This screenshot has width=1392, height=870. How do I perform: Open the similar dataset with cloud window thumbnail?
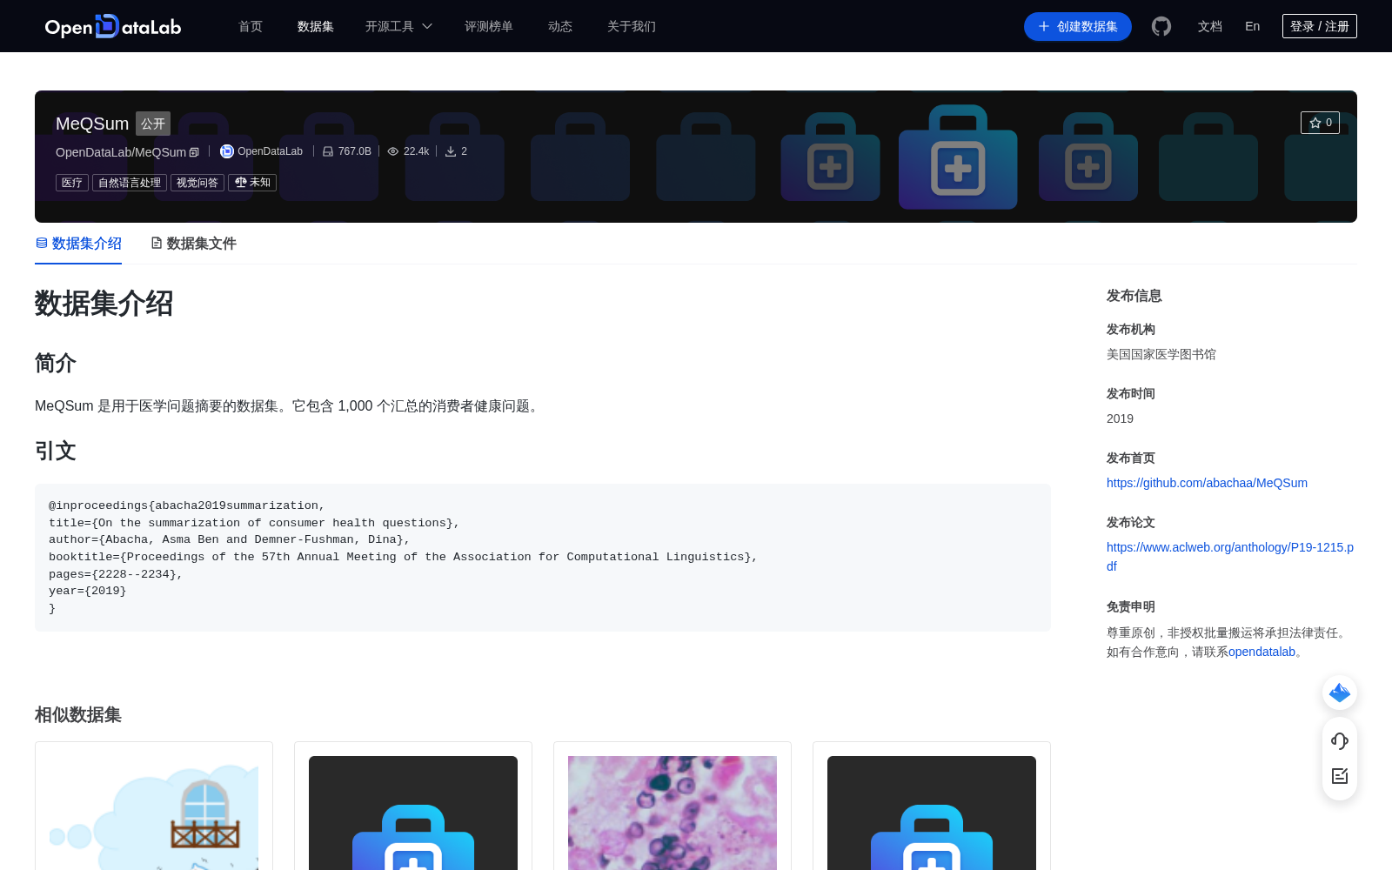coord(154,813)
